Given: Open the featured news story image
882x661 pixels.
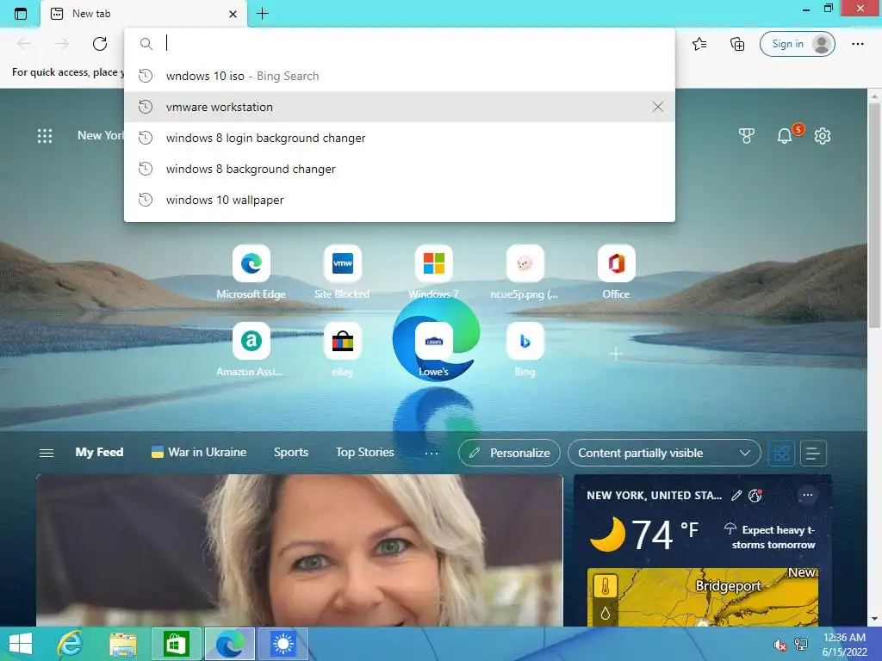Looking at the screenshot, I should [x=299, y=550].
